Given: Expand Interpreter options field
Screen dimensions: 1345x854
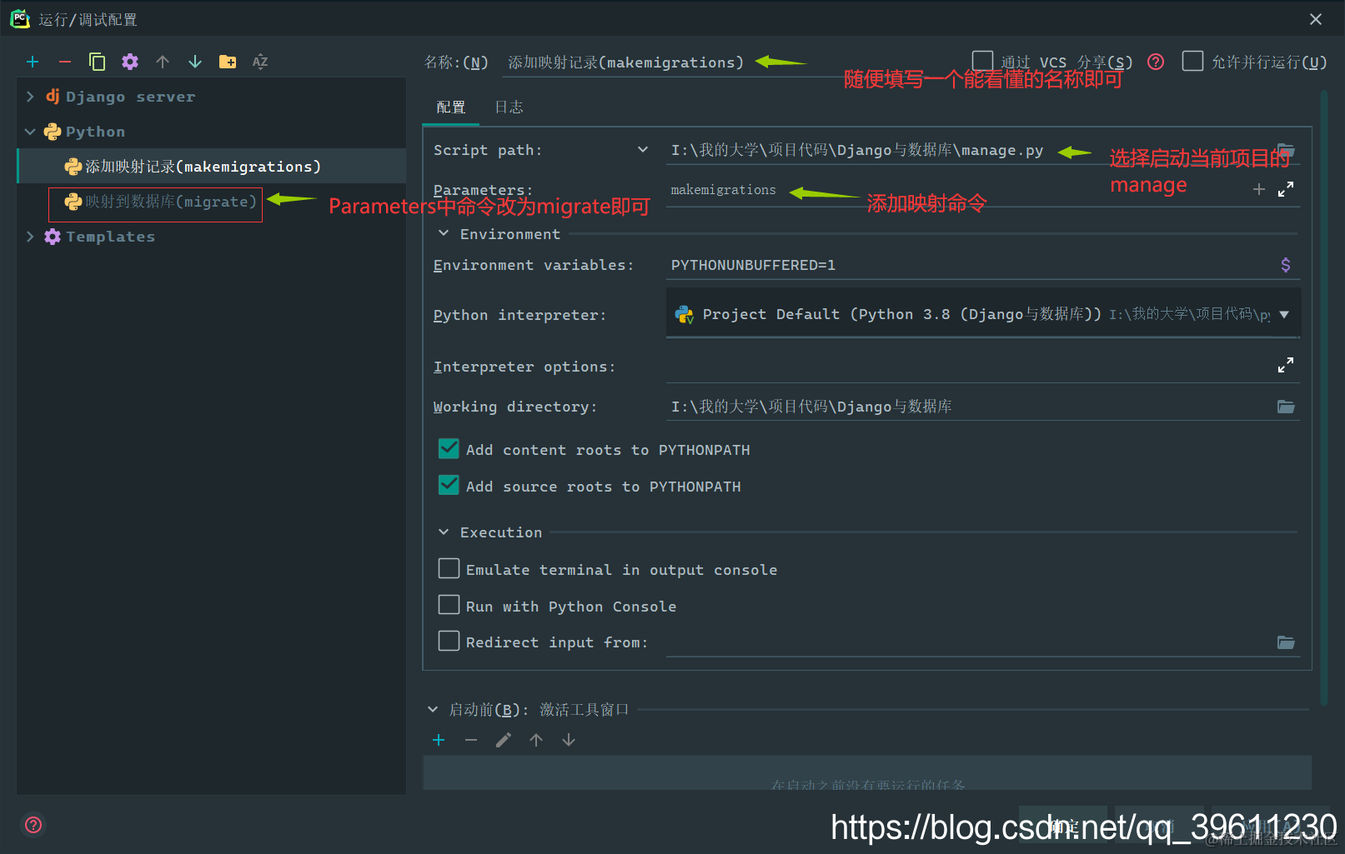Looking at the screenshot, I should (x=1286, y=365).
